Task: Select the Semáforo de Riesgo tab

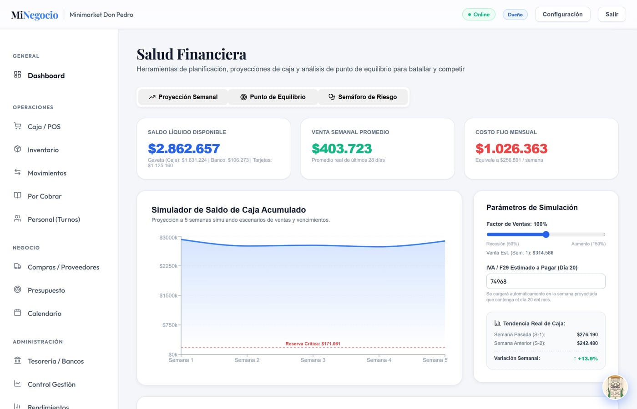Action: click(363, 97)
